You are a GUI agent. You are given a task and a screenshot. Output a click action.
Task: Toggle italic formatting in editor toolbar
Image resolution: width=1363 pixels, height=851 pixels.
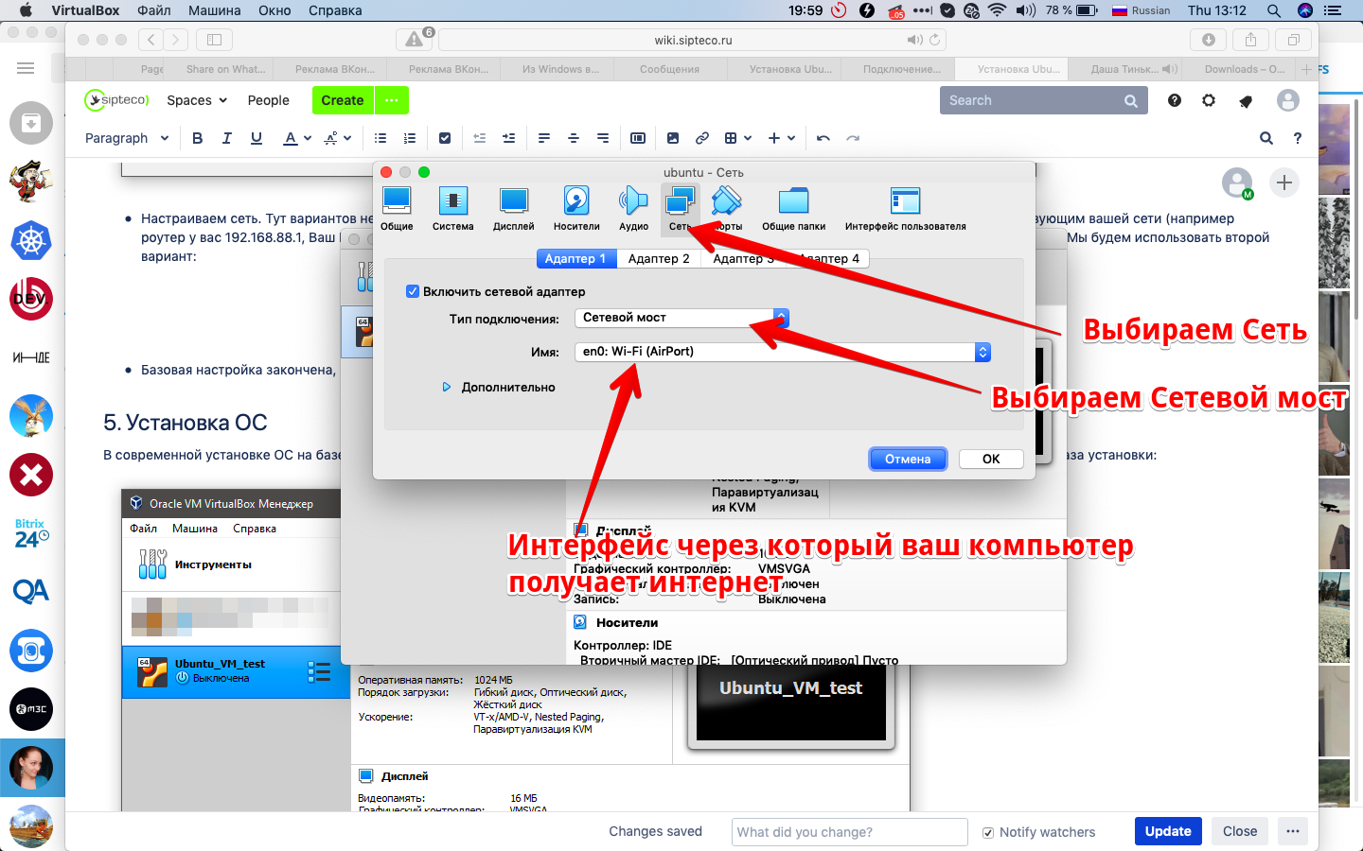(x=226, y=138)
